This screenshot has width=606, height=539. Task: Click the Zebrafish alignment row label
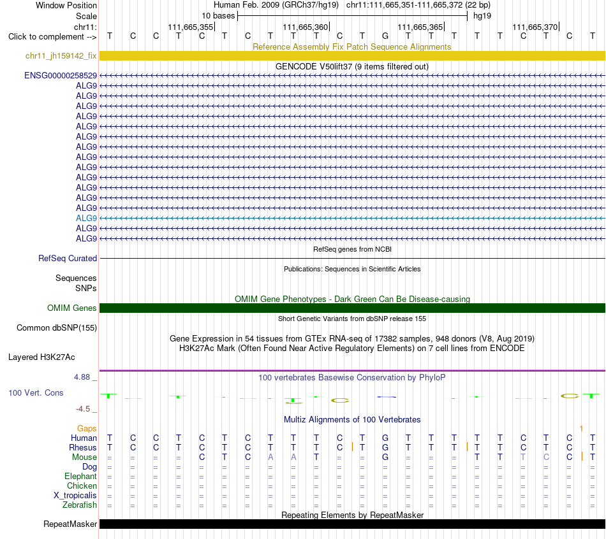pos(80,505)
